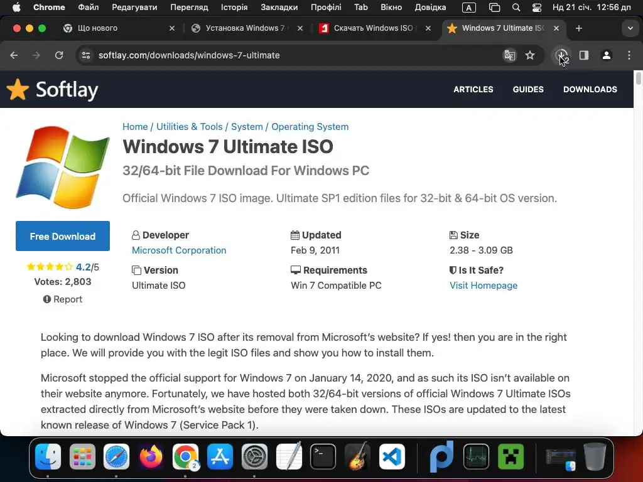The height and width of the screenshot is (482, 643).
Task: Click the 'Operating System' breadcrumb
Action: click(310, 127)
